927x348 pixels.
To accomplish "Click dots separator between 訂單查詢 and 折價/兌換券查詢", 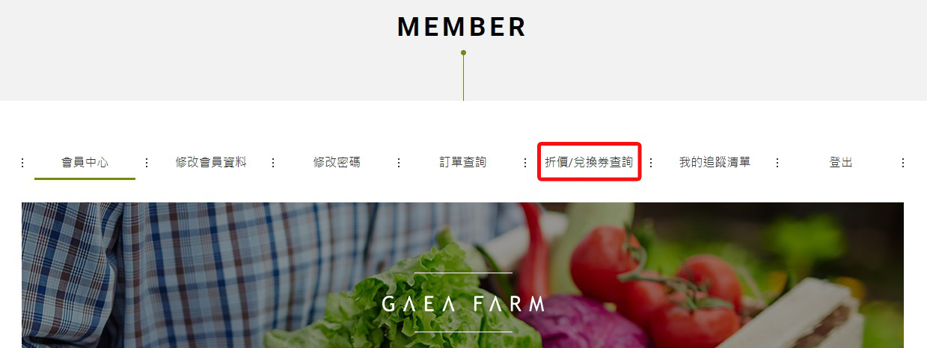I will [x=525, y=163].
